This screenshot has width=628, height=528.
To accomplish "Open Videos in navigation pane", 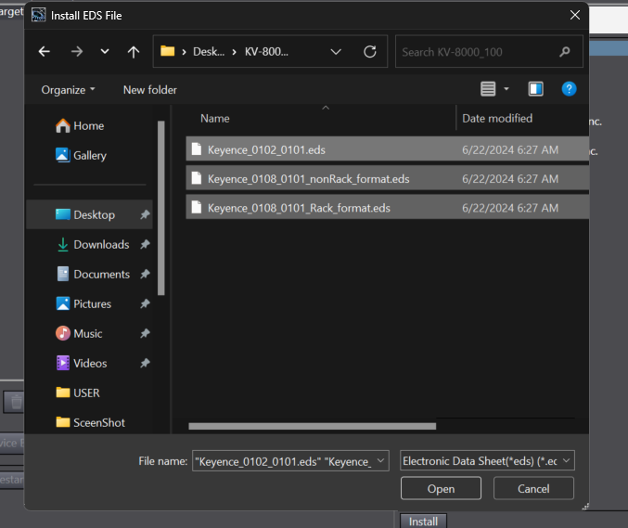I will pos(82,363).
